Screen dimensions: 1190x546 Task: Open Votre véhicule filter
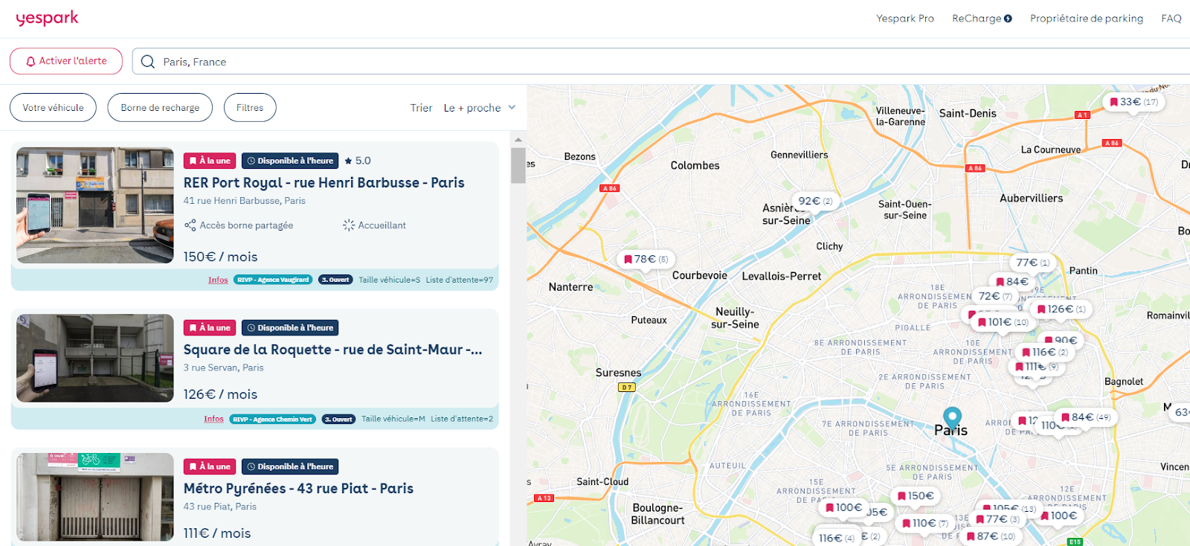(x=53, y=108)
